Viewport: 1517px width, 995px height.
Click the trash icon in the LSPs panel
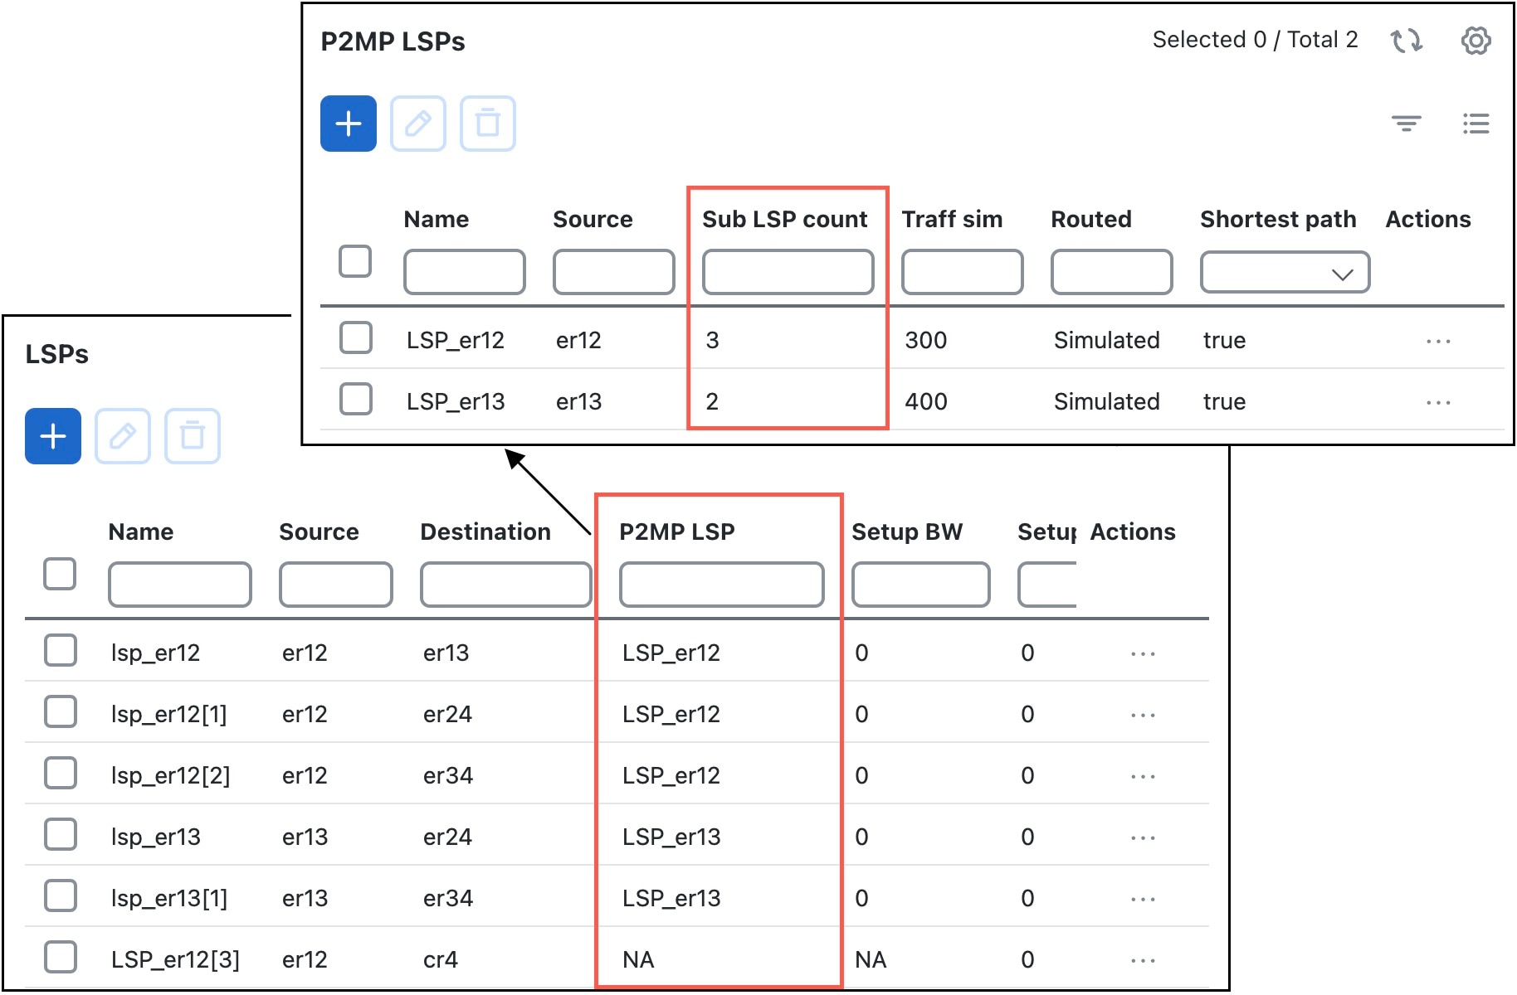(x=193, y=436)
